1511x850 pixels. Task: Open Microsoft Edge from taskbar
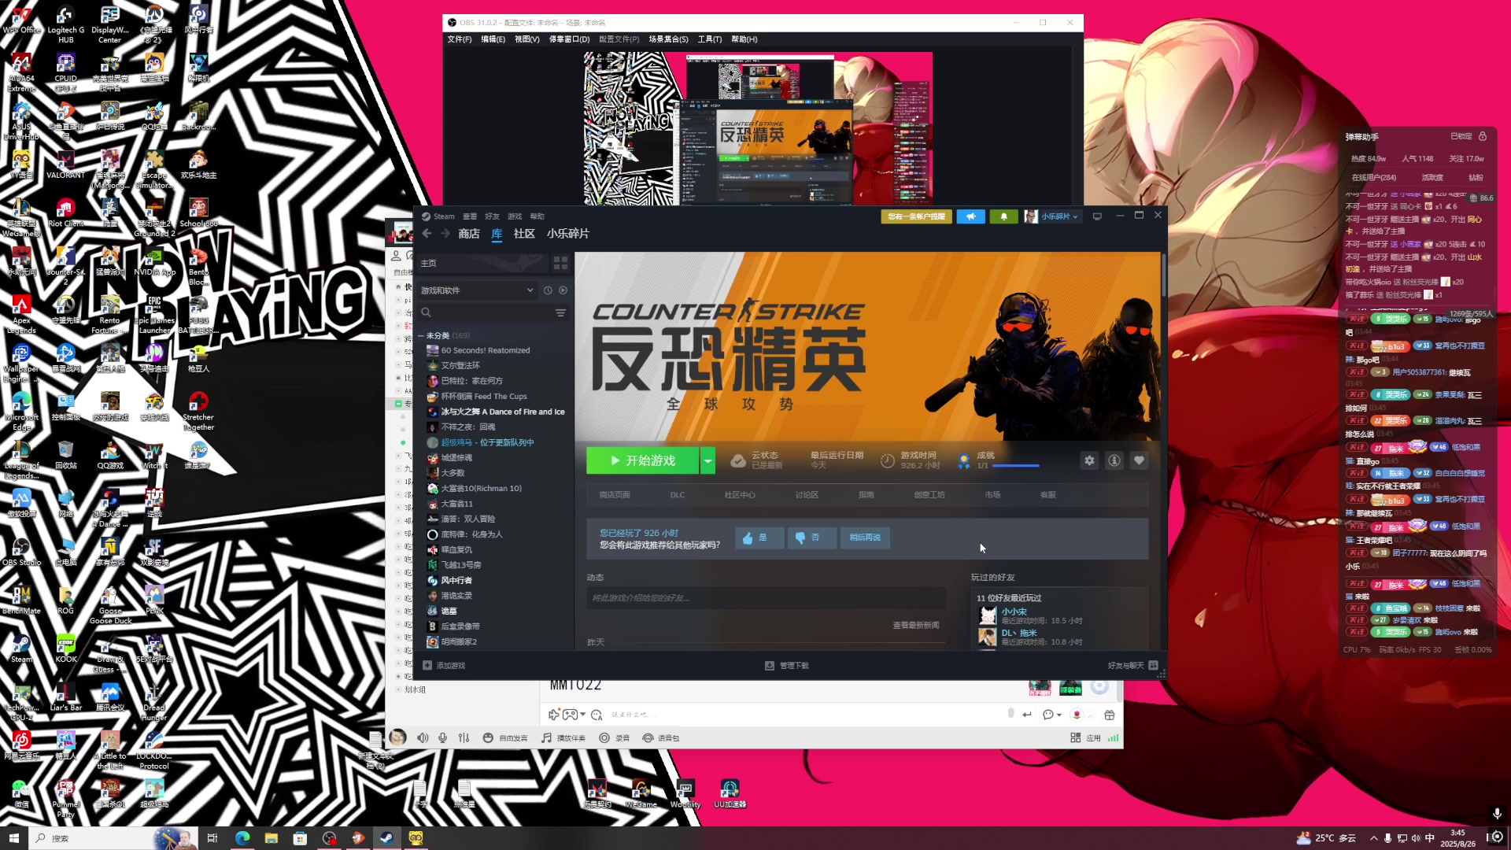[242, 837]
